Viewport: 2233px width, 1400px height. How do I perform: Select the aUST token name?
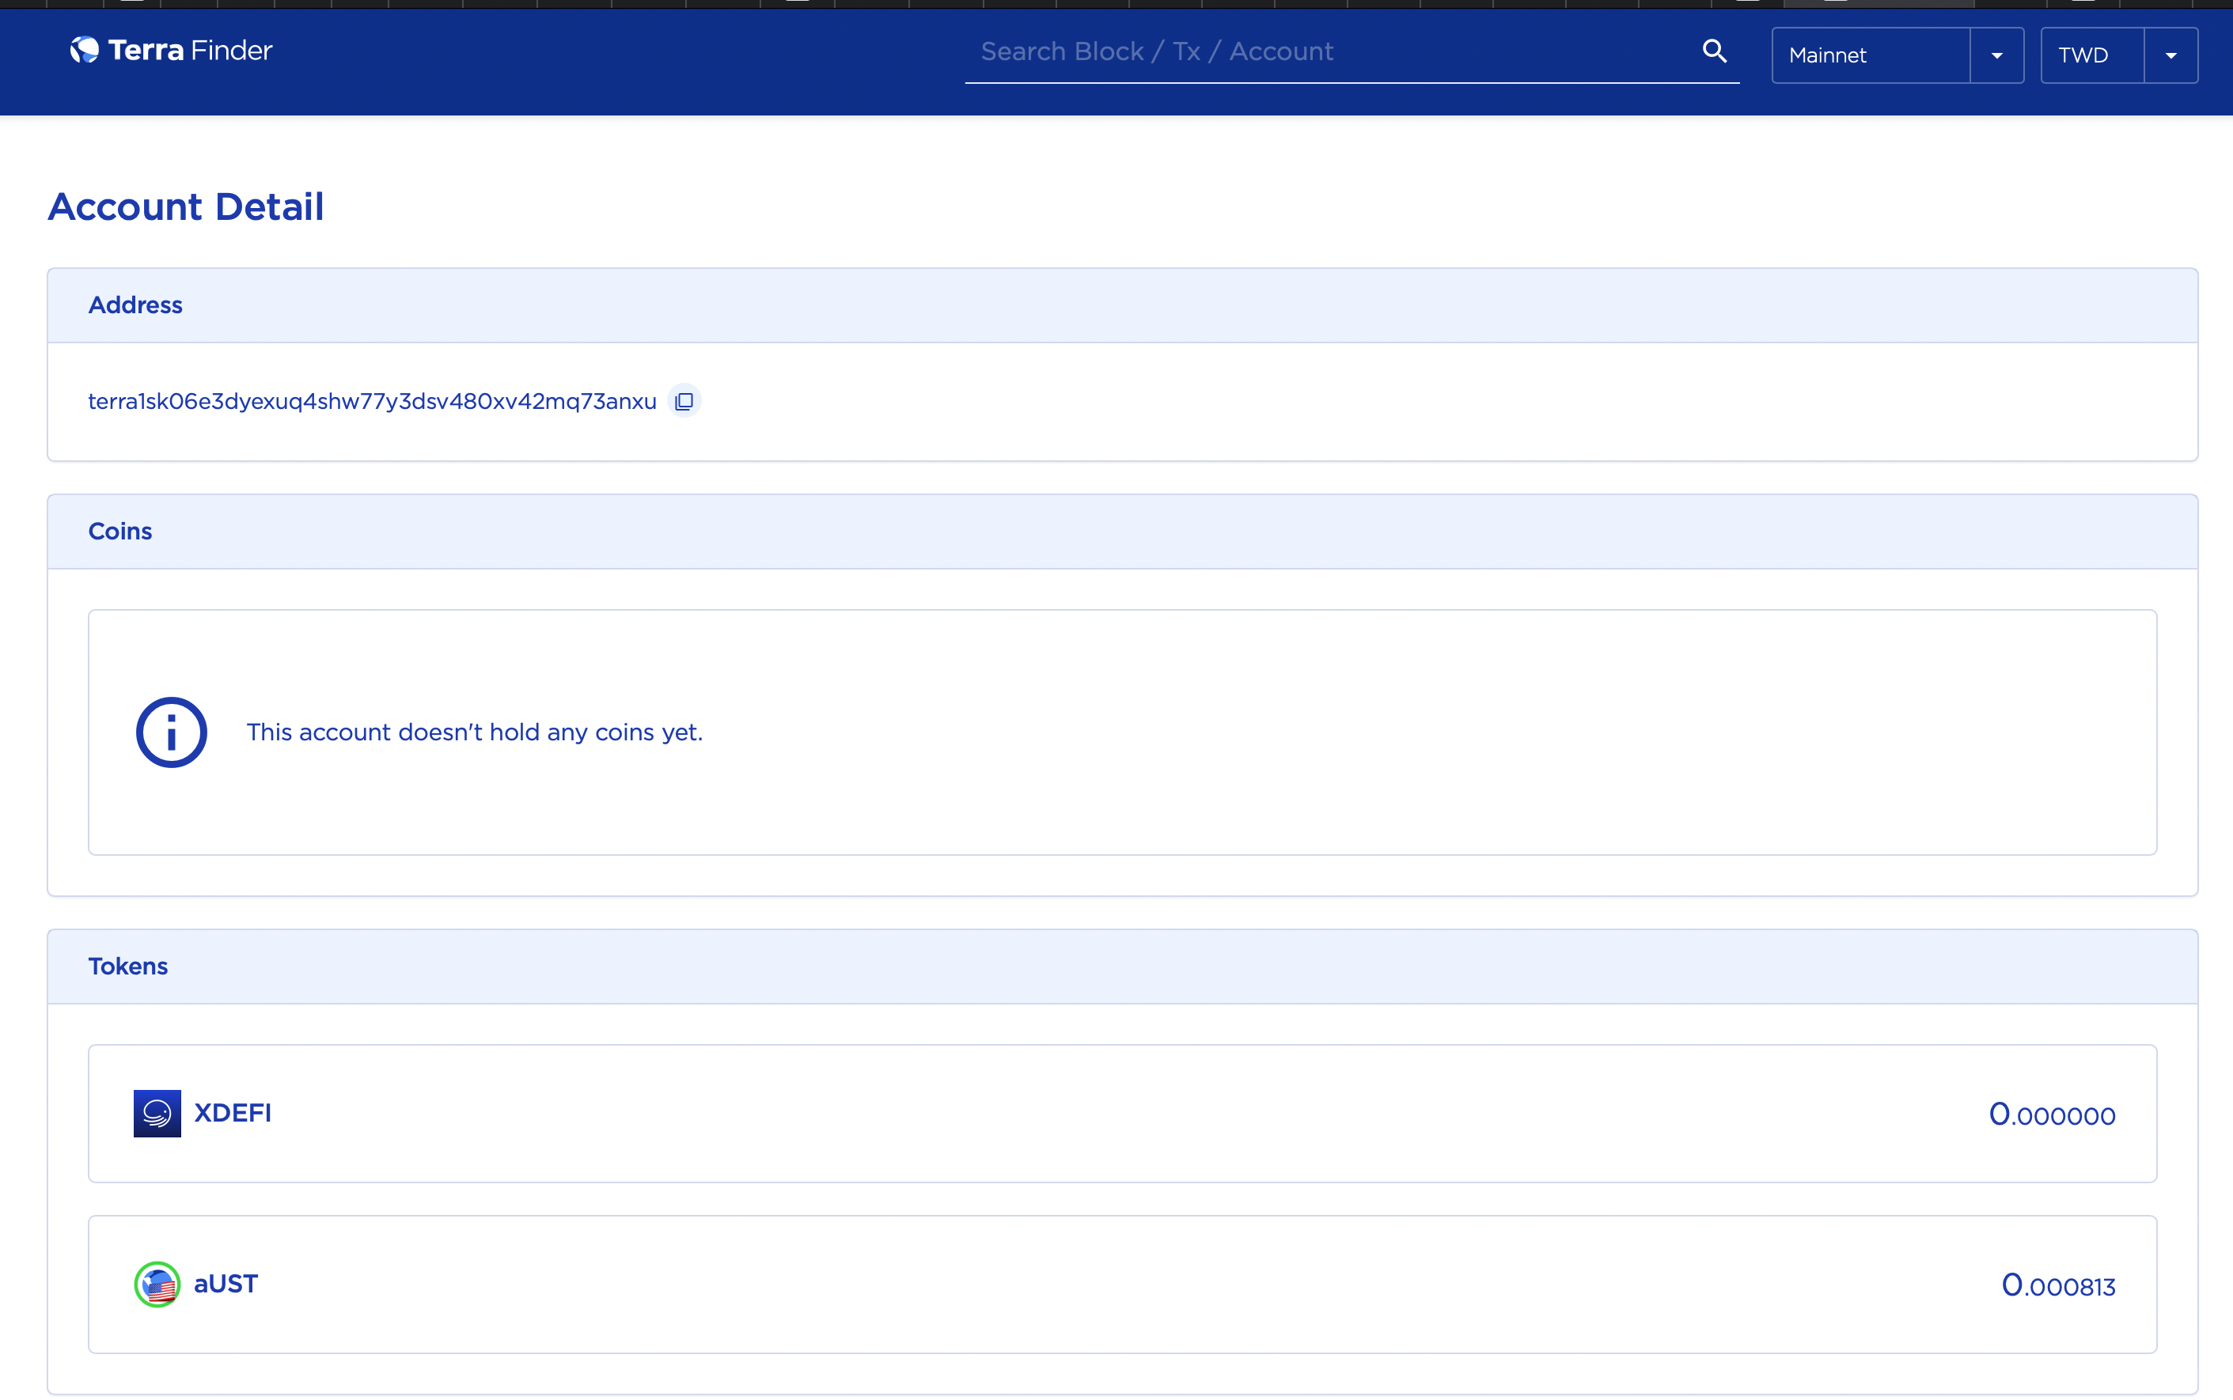226,1285
